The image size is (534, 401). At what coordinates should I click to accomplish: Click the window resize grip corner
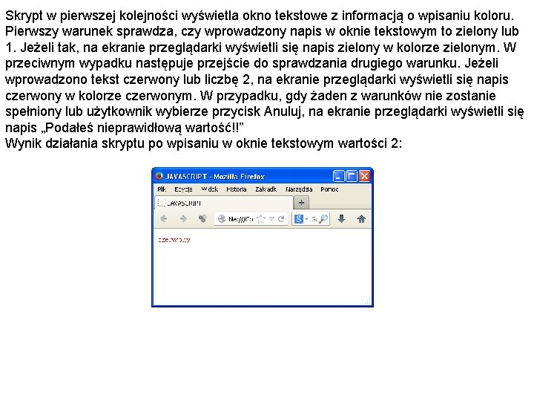tap(368, 301)
